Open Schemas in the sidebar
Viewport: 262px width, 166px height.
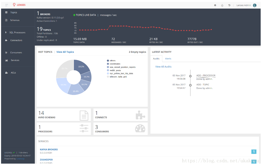click(x=15, y=20)
